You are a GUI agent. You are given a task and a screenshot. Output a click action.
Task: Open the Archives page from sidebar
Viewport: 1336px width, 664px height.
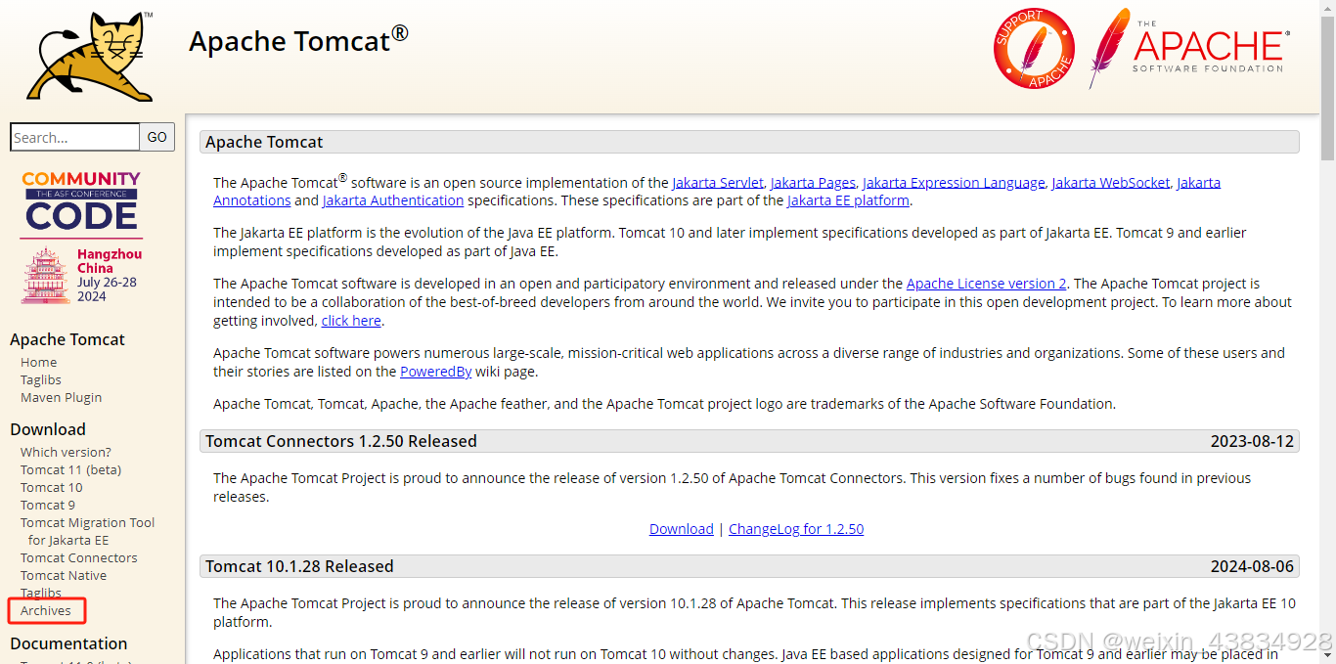click(45, 610)
